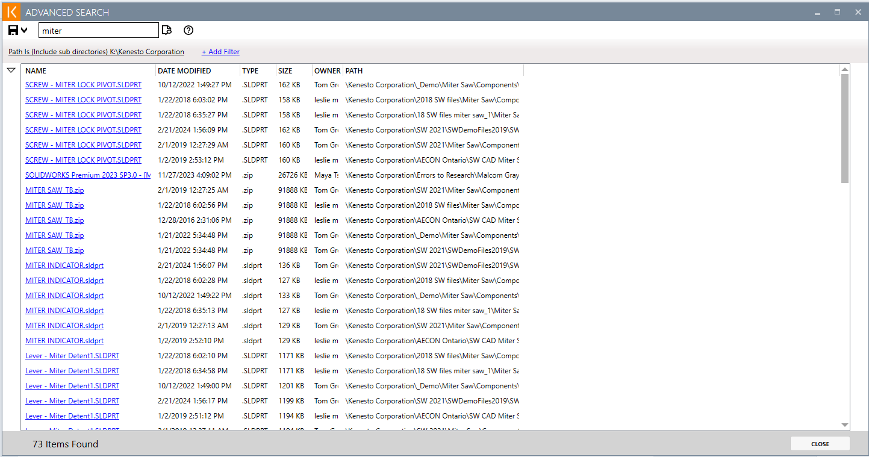The width and height of the screenshot is (869, 457).
Task: Click the scrollbar down arrow of results list
Action: (845, 425)
